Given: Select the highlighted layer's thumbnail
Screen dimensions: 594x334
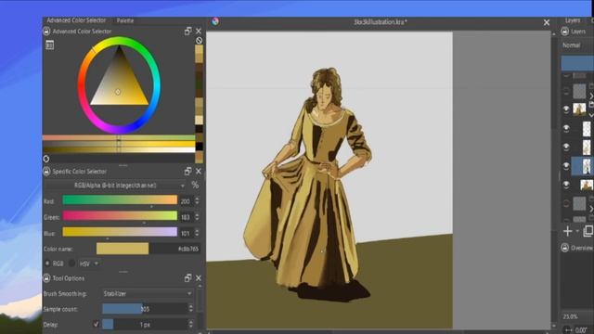Looking at the screenshot, I should 587,166.
